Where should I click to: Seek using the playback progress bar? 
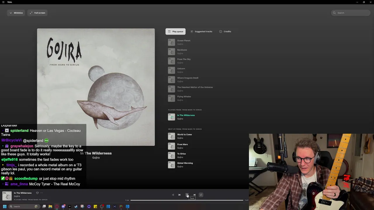coord(187,200)
